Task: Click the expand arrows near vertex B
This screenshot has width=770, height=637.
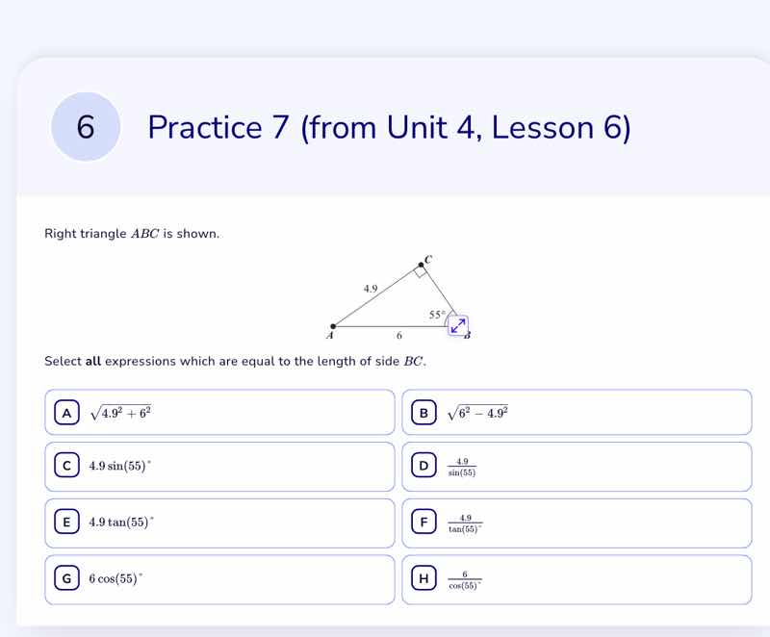Action: (456, 325)
